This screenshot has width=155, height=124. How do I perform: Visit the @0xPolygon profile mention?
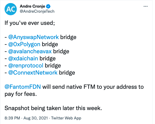[24, 44]
